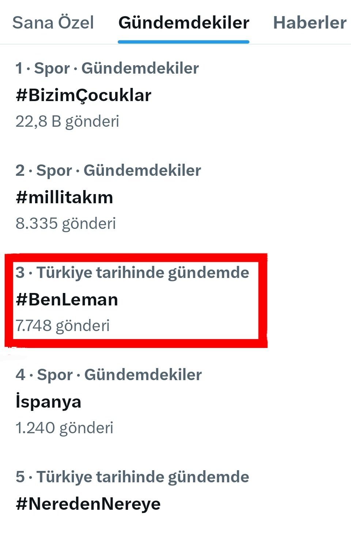
Task: Click the fourth trend's Spor category label
Action: [55, 375]
